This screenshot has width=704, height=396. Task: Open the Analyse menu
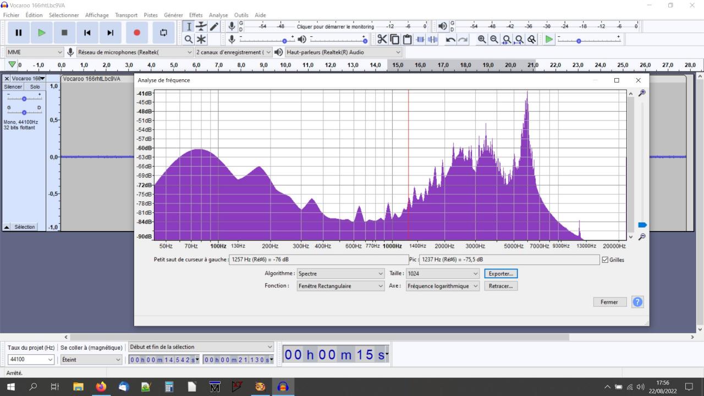pyautogui.click(x=218, y=15)
